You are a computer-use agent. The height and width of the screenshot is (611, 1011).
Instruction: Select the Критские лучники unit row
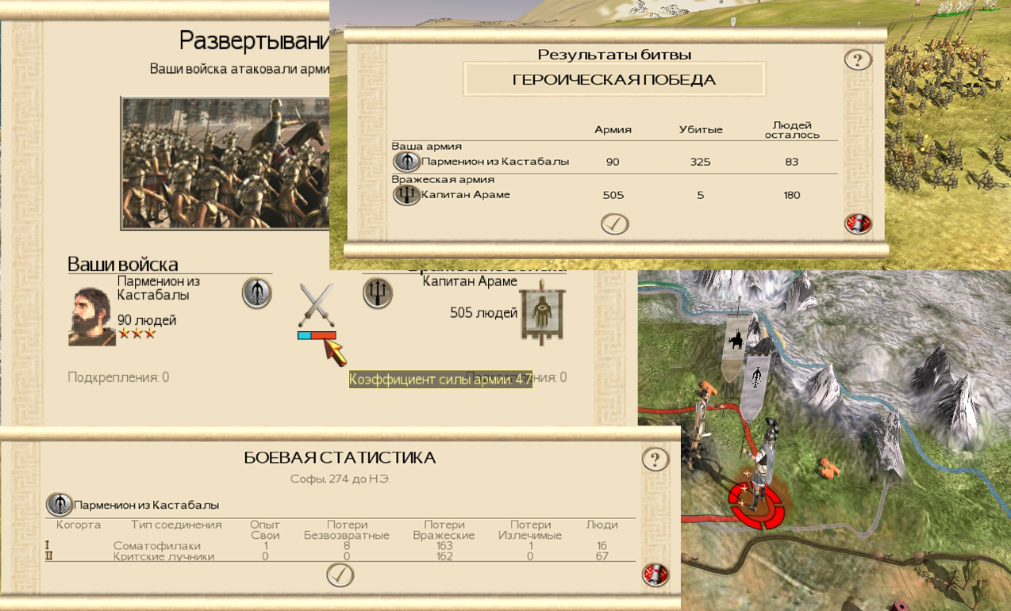point(340,556)
